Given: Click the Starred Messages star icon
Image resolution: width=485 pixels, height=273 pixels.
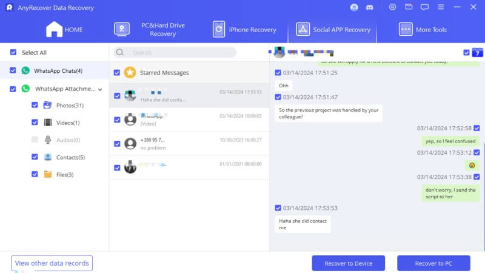Looking at the screenshot, I should pos(130,72).
